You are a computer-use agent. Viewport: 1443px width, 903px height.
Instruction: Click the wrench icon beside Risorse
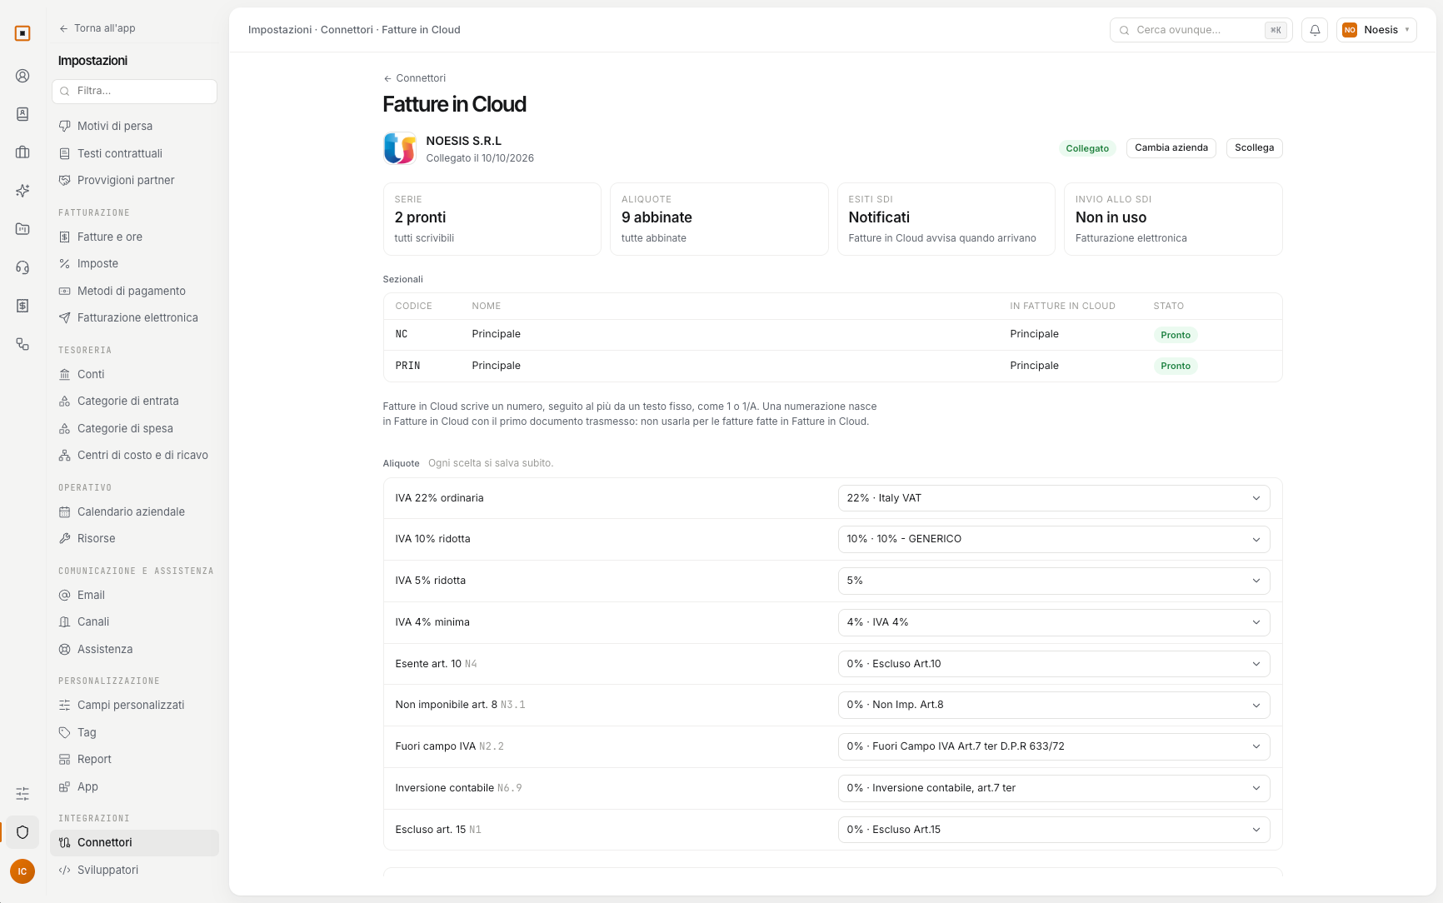pyautogui.click(x=65, y=539)
